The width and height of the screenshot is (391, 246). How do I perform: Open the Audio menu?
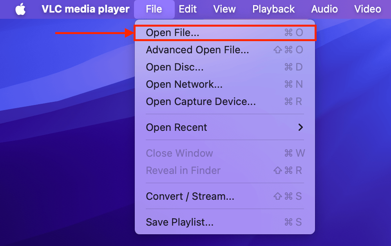[x=324, y=9]
